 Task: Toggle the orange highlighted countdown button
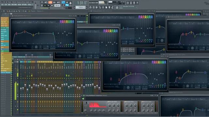tap(50, 2)
